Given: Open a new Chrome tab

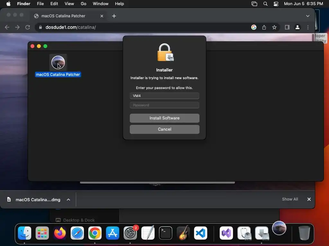Looking at the screenshot, I should (114, 16).
